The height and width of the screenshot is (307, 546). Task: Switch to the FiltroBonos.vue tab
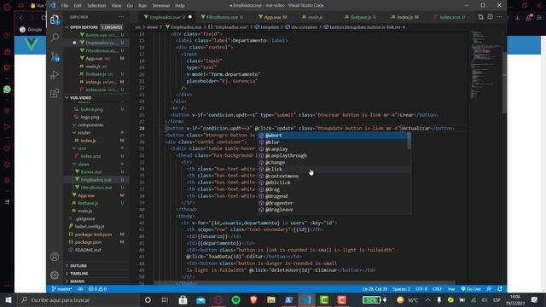click(x=222, y=17)
